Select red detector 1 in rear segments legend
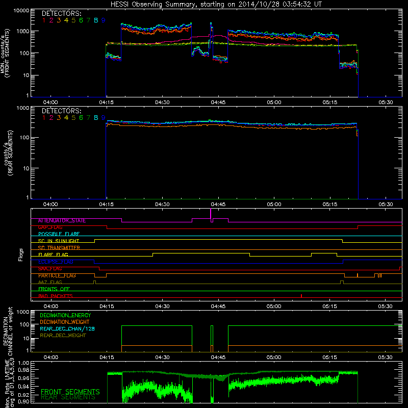The height and width of the screenshot is (408, 408). pyautogui.click(x=44, y=118)
